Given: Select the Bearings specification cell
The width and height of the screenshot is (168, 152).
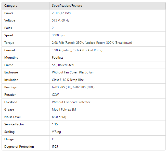Looking at the screenshot, I should [x=73, y=87].
